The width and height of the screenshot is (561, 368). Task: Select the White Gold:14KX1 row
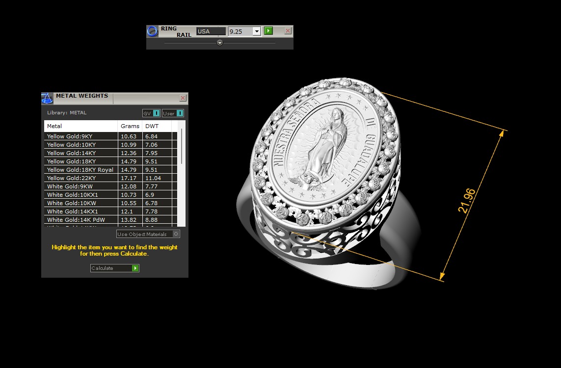[110, 211]
